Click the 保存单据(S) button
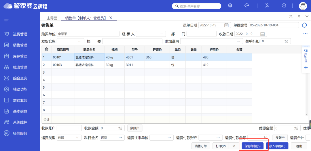Screen dimensions: 311x151 coord(253,146)
